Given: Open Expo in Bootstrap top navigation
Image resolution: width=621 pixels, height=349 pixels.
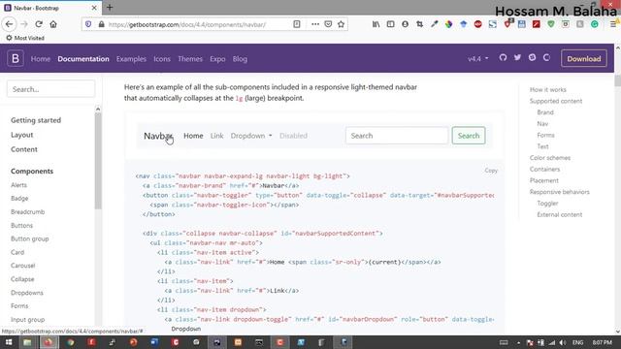Looking at the screenshot, I should [217, 59].
